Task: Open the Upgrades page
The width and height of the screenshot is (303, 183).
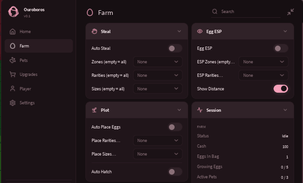Action: [x=39, y=74]
